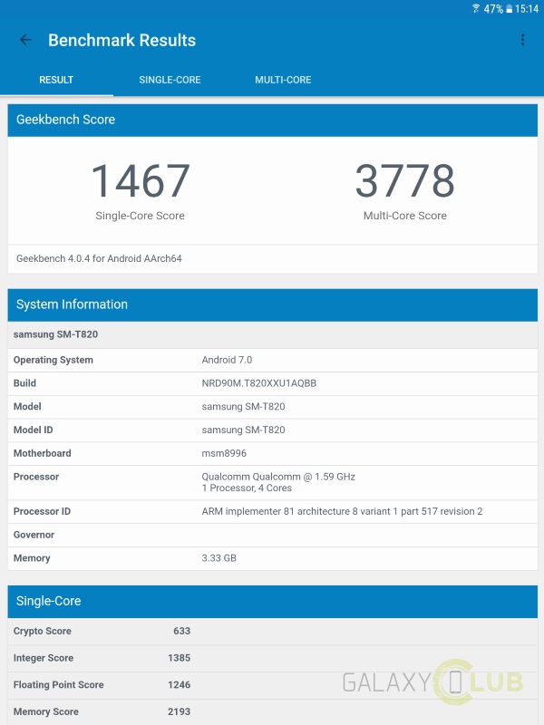The width and height of the screenshot is (544, 725).
Task: Tap the Single-Core Score label
Action: pyautogui.click(x=141, y=216)
